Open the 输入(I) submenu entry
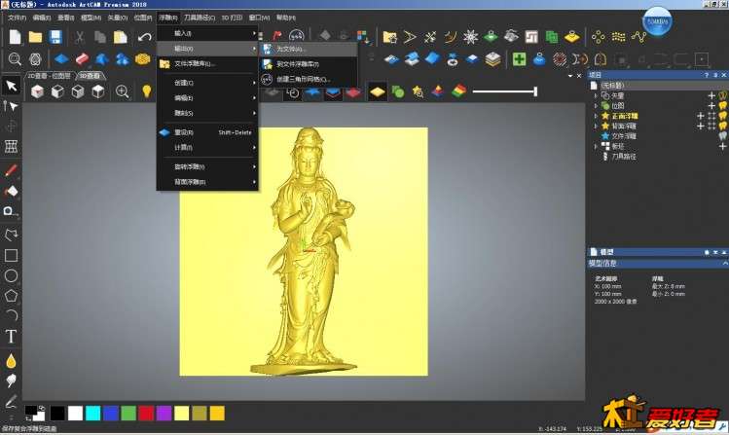The width and height of the screenshot is (729, 435). 207,33
